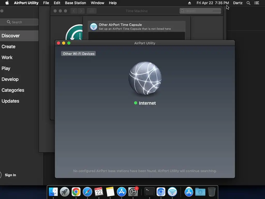The image size is (265, 199).
Task: Click Sign In in App Store
Action: (x=10, y=175)
